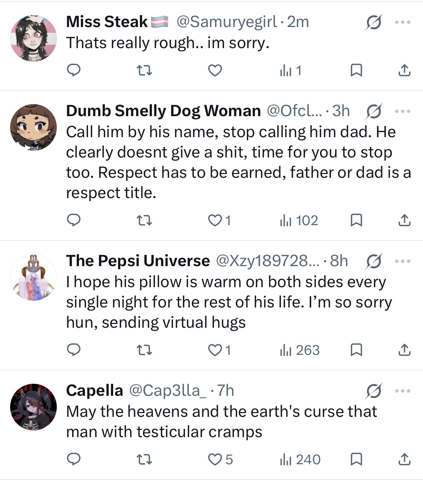Retweet The Pepsi Universe's reply
Image resolution: width=423 pixels, height=480 pixels.
(x=144, y=350)
